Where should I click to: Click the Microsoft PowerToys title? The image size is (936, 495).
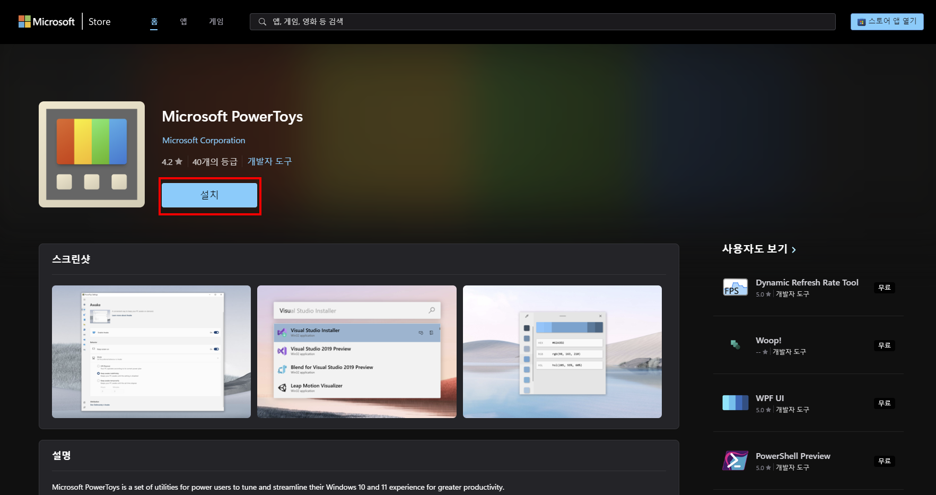[x=232, y=117]
